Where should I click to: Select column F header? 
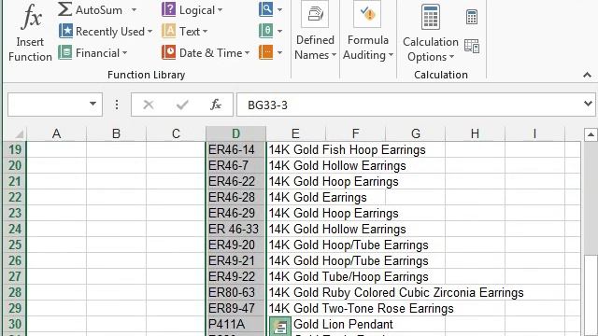[x=355, y=133]
